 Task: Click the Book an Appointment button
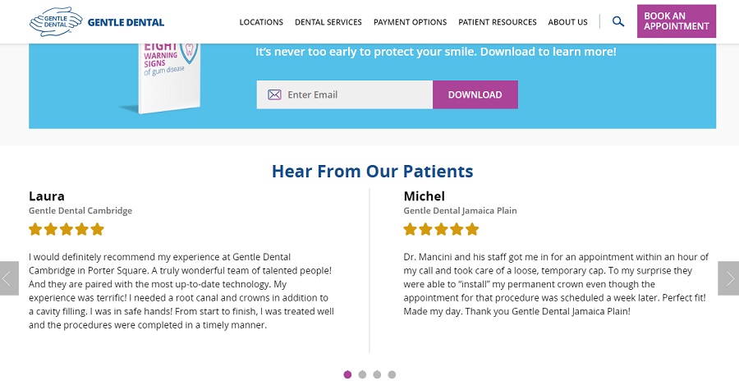click(676, 21)
